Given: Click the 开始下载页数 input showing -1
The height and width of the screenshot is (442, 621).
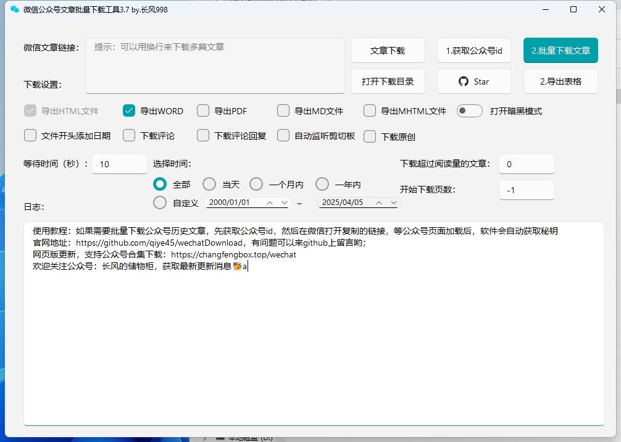Looking at the screenshot, I should [527, 190].
